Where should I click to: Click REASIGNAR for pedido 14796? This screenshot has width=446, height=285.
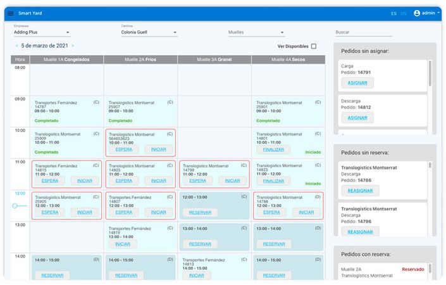360,232
